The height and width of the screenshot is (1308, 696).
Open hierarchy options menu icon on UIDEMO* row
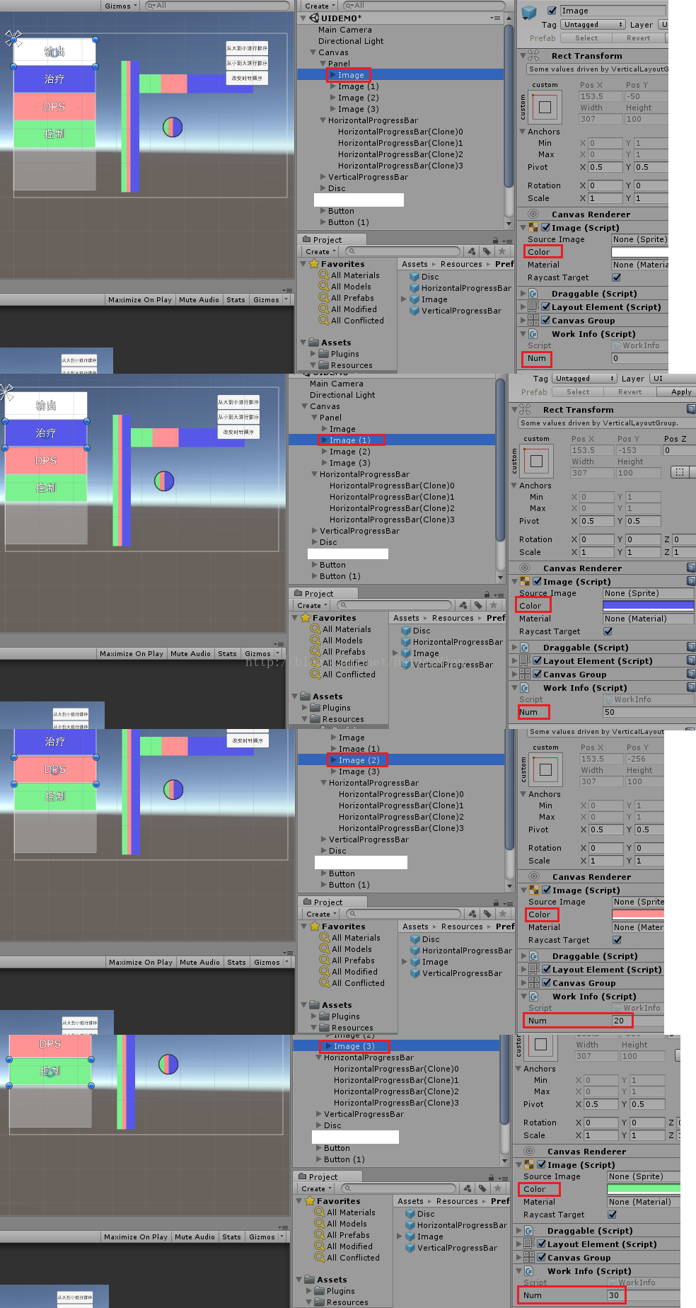[495, 18]
